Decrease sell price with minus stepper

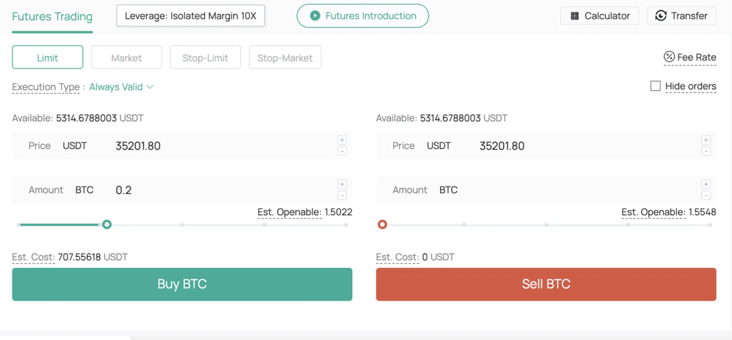pyautogui.click(x=706, y=151)
